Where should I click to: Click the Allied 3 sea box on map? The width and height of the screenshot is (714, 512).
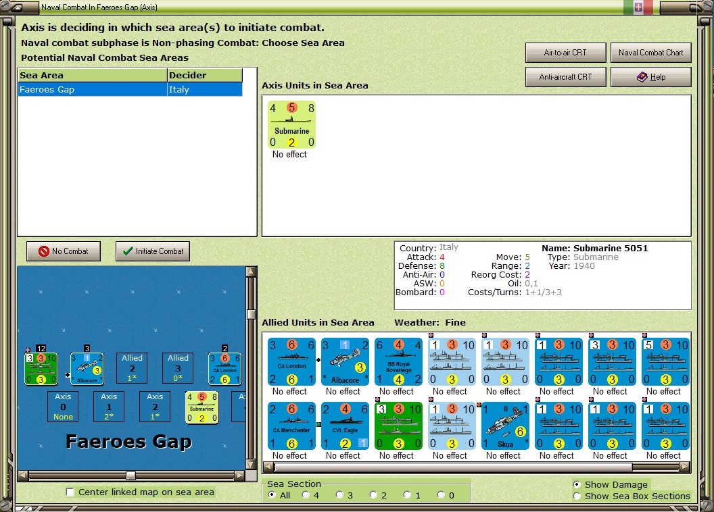point(178,368)
